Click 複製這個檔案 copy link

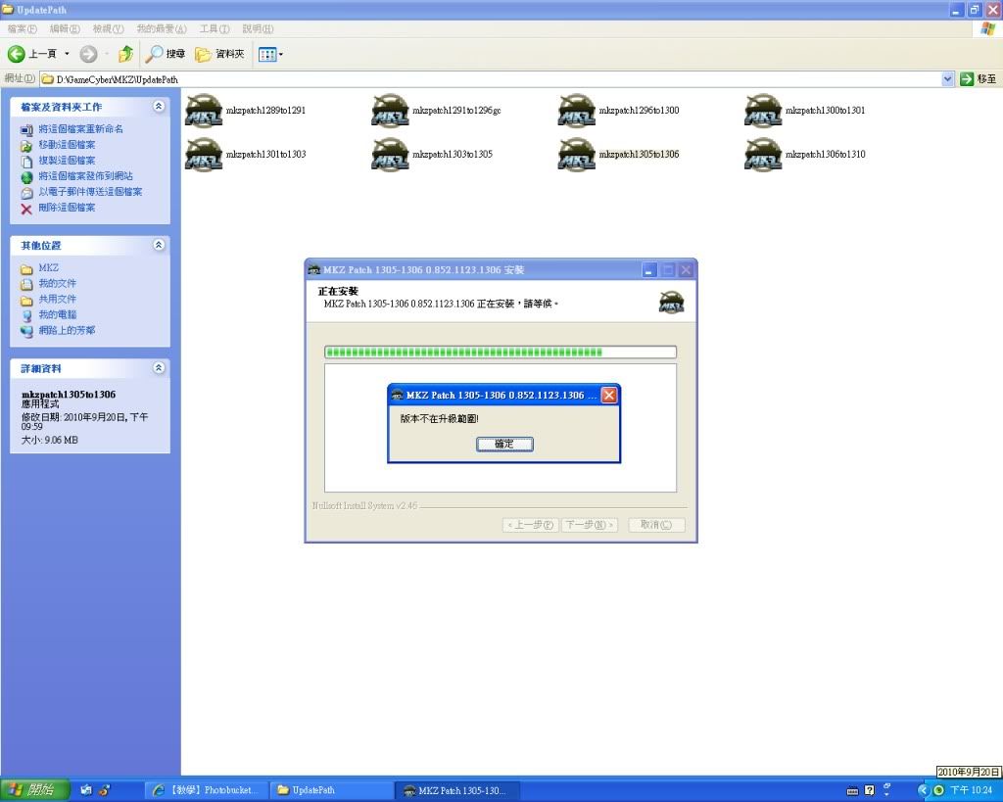67,161
